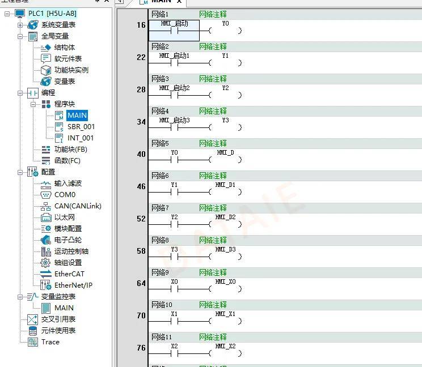Open the 运动控制轴 axis icon
The height and width of the screenshot is (367, 422).
46,251
